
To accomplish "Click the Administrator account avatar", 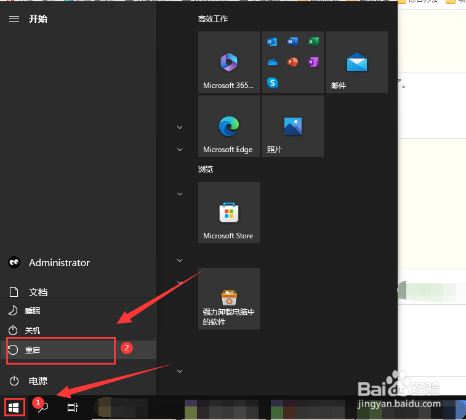I will 14,262.
